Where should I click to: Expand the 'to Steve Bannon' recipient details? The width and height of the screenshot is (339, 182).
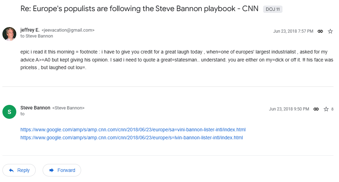[37, 36]
